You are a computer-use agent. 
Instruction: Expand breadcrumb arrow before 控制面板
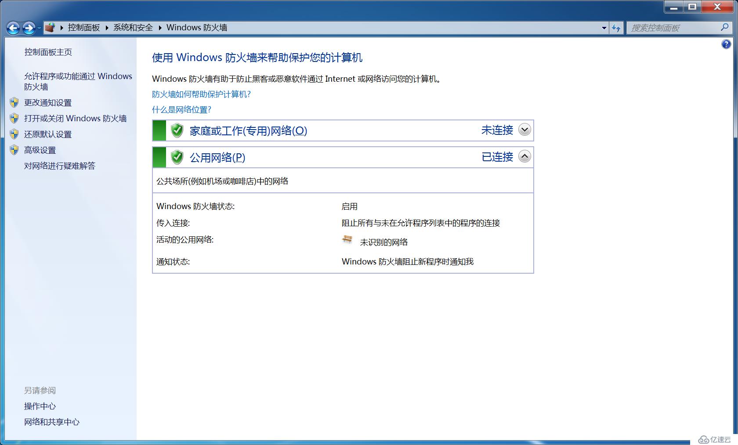point(62,28)
